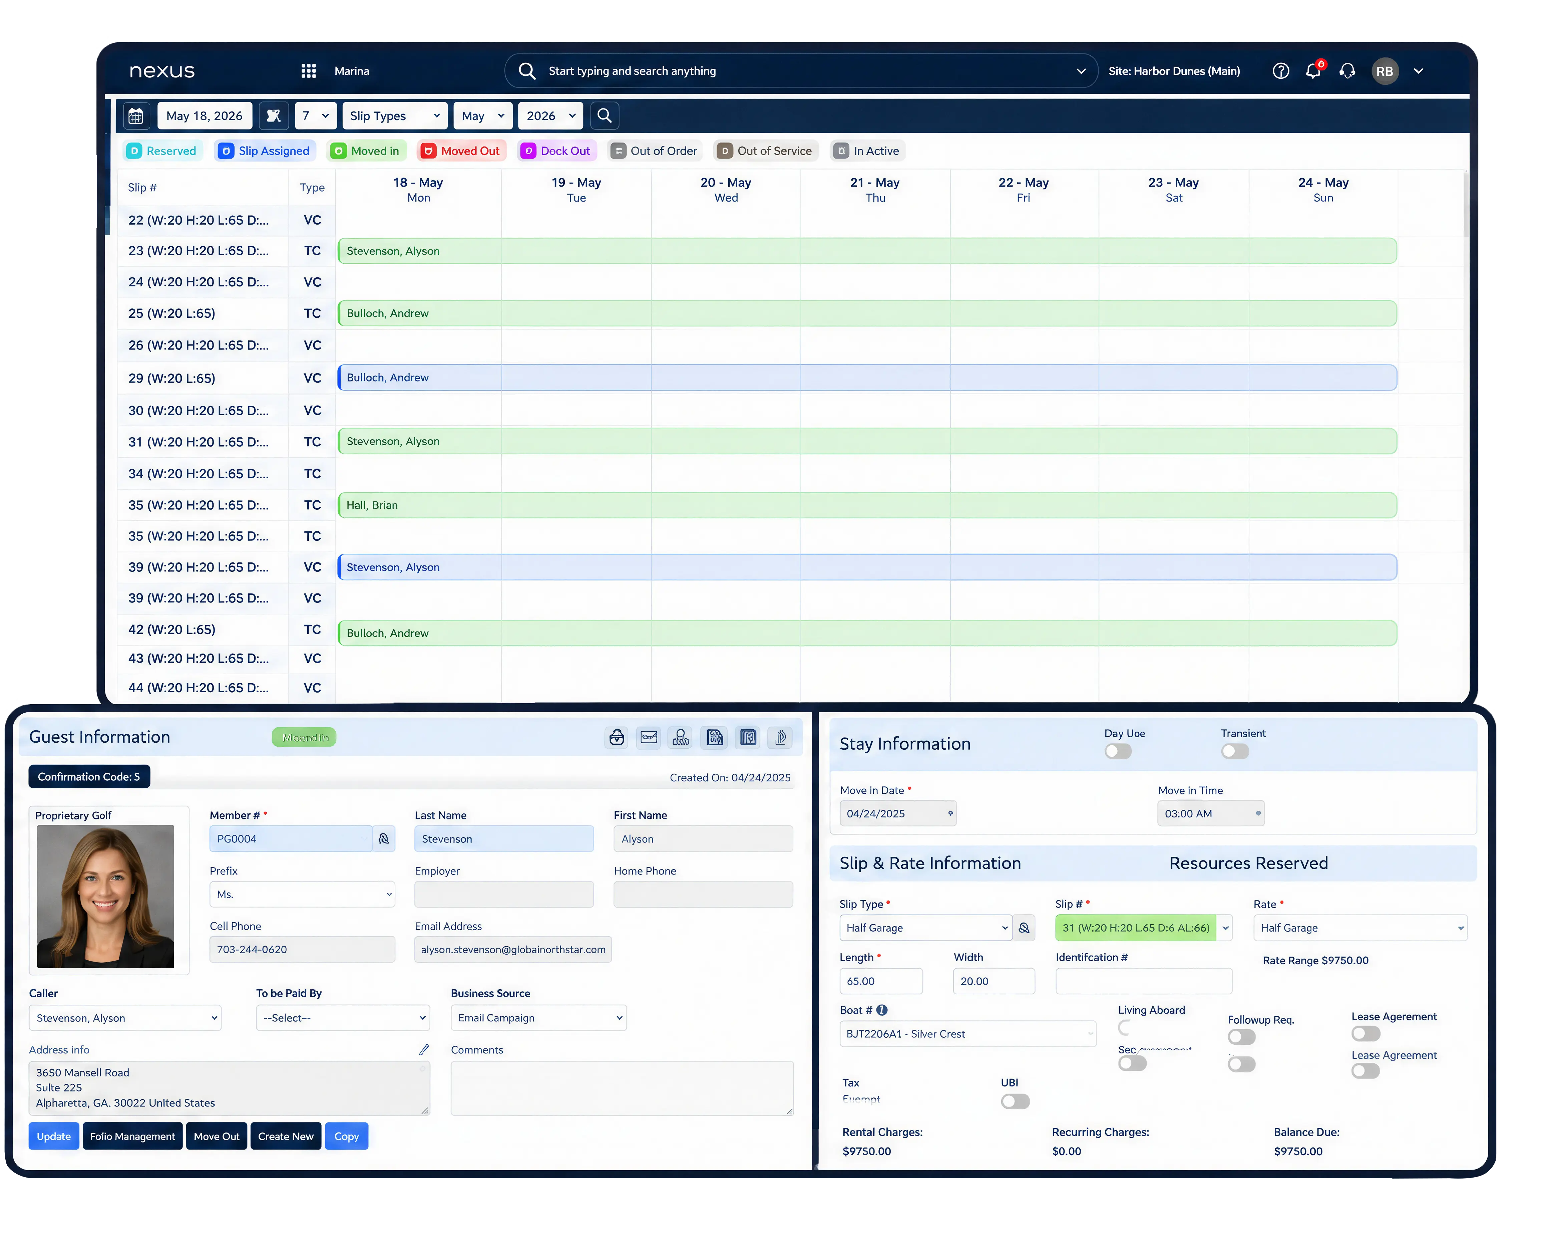Screen dimensions: 1560x1255
Task: Expand the Slip Types dropdown
Action: point(395,116)
